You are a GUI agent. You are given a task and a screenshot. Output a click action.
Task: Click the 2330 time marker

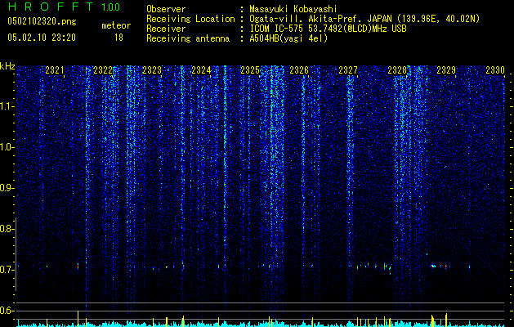pos(495,70)
